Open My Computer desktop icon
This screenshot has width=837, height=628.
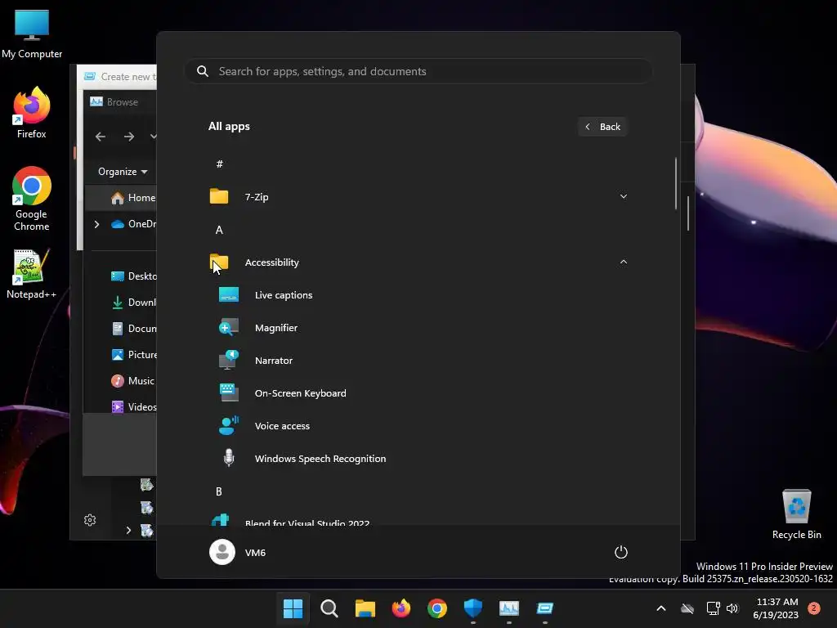[x=32, y=33]
